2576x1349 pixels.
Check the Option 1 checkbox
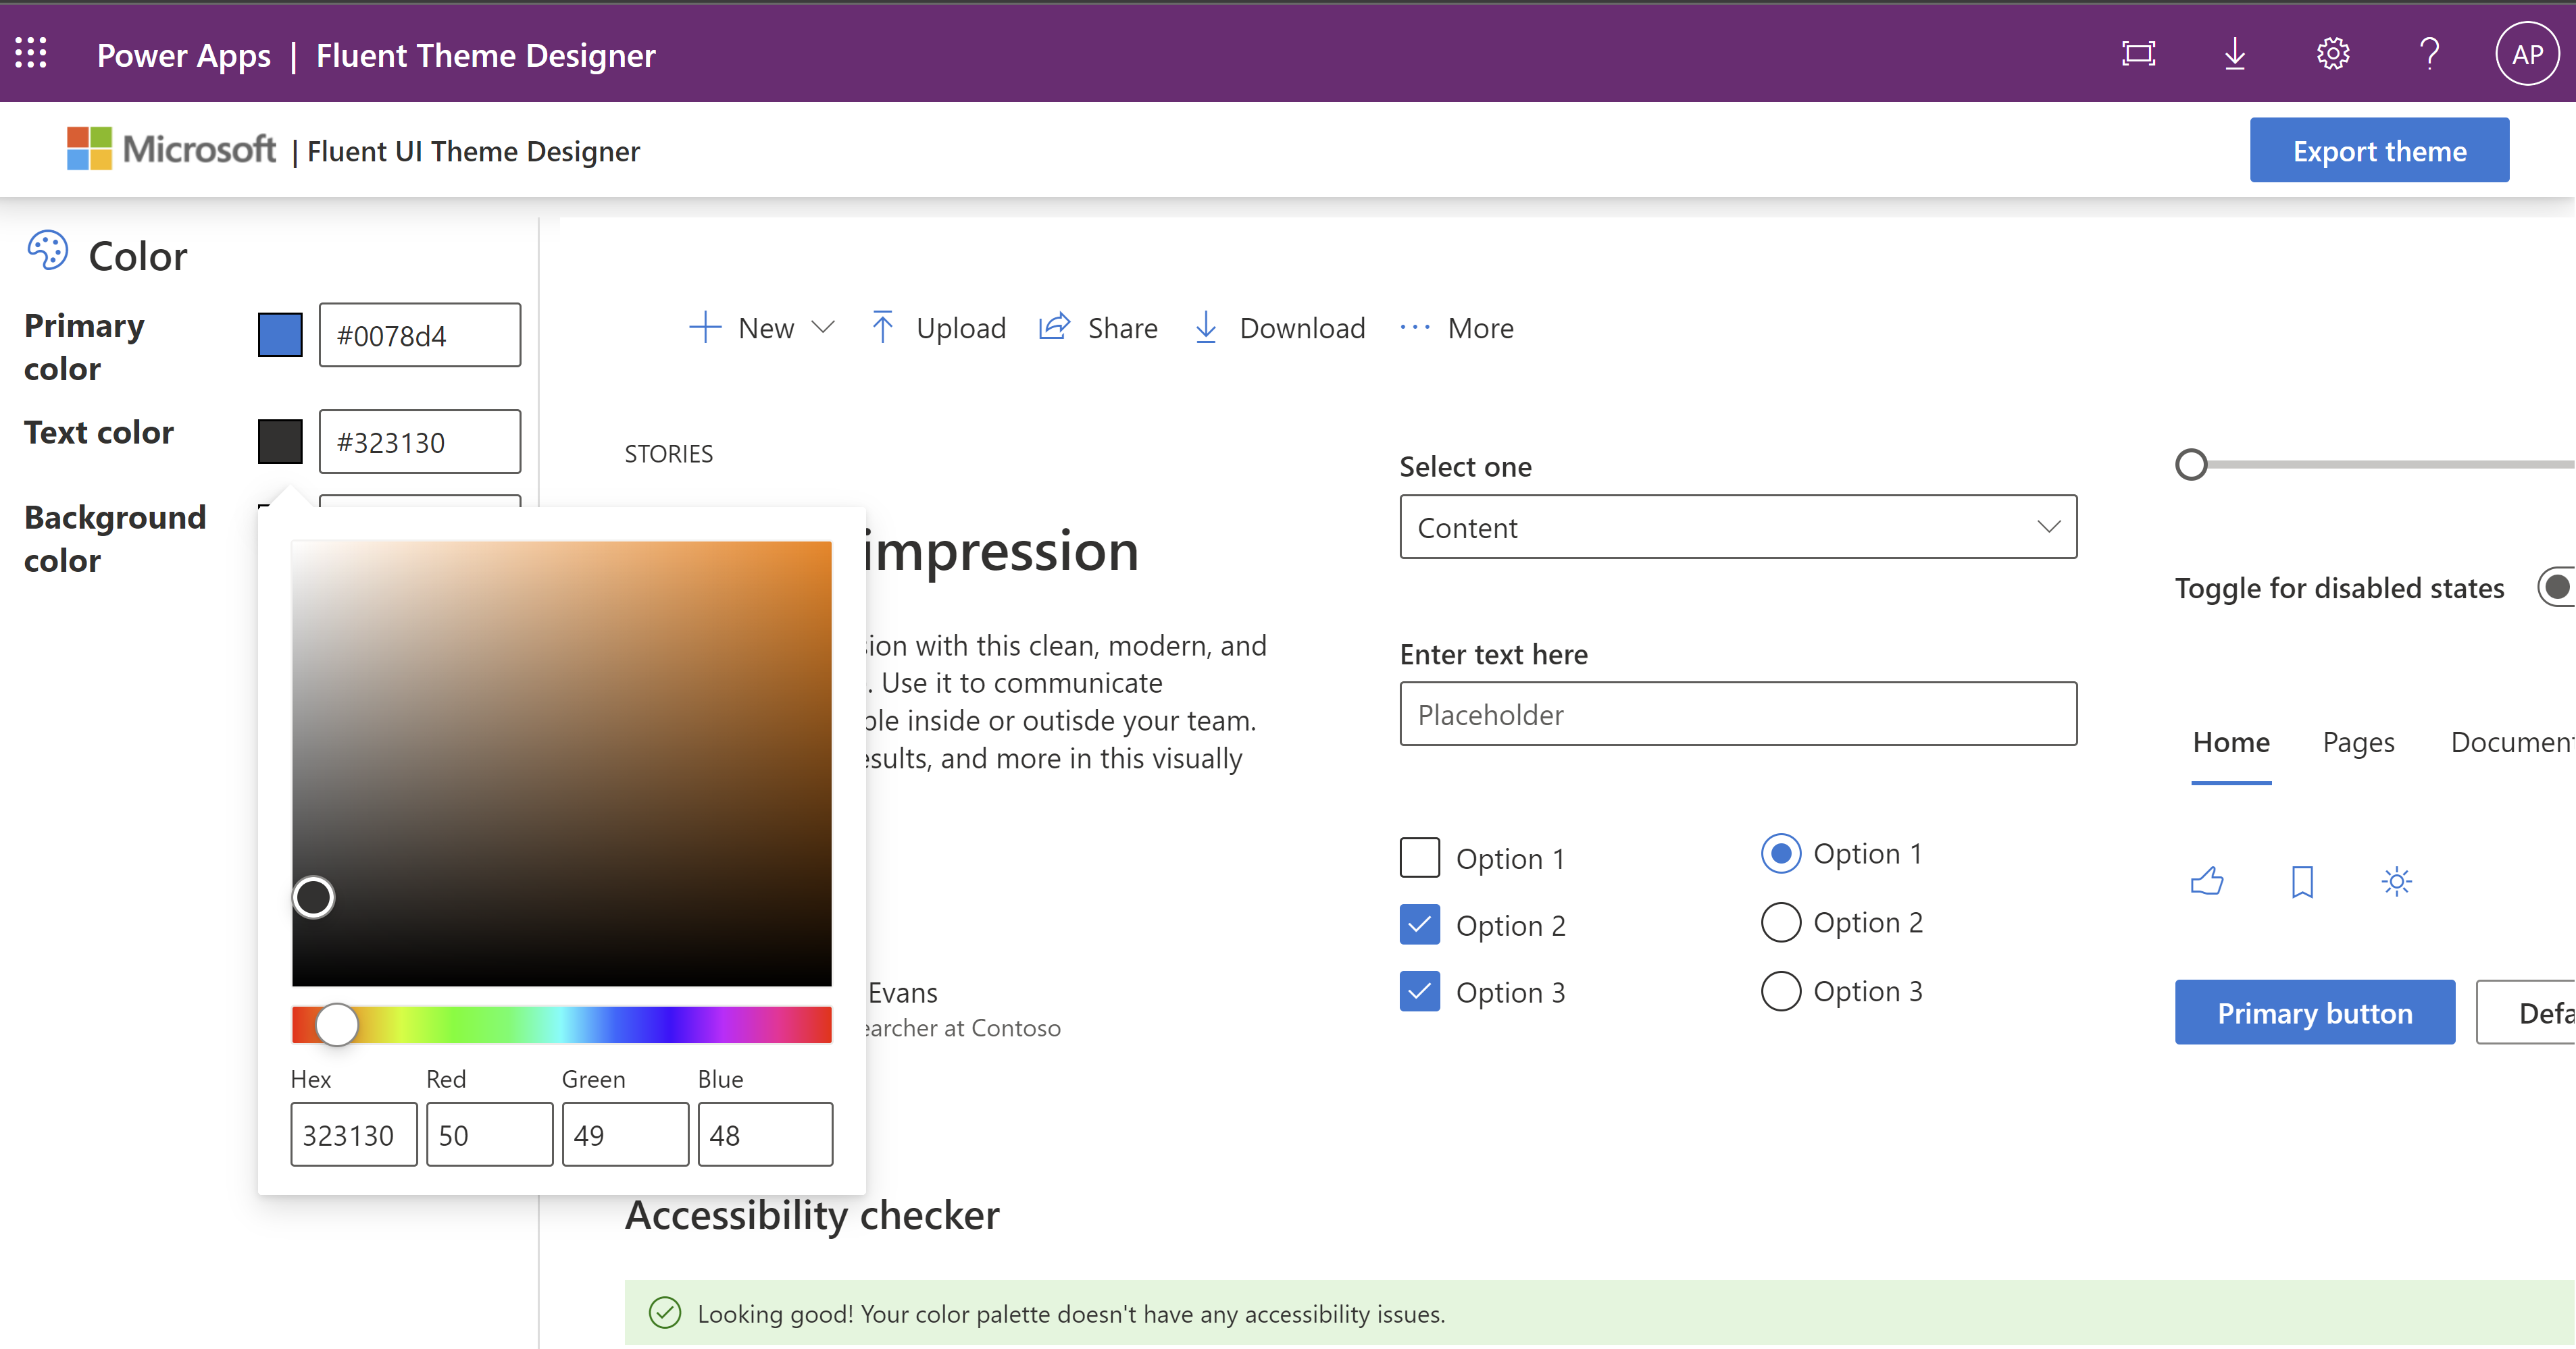[x=1419, y=857]
